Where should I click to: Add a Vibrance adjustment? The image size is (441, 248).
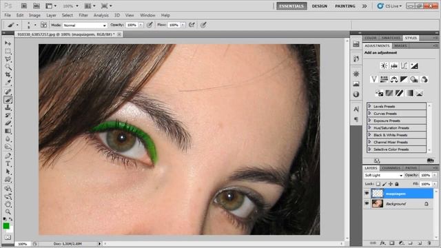[x=373, y=80]
